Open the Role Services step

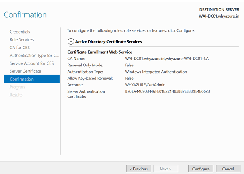coord(22,39)
